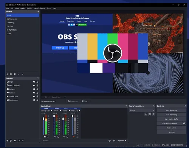The image size is (189, 148).
Task: Adjust Mic/Aux volume slider handle
Action: point(54,116)
